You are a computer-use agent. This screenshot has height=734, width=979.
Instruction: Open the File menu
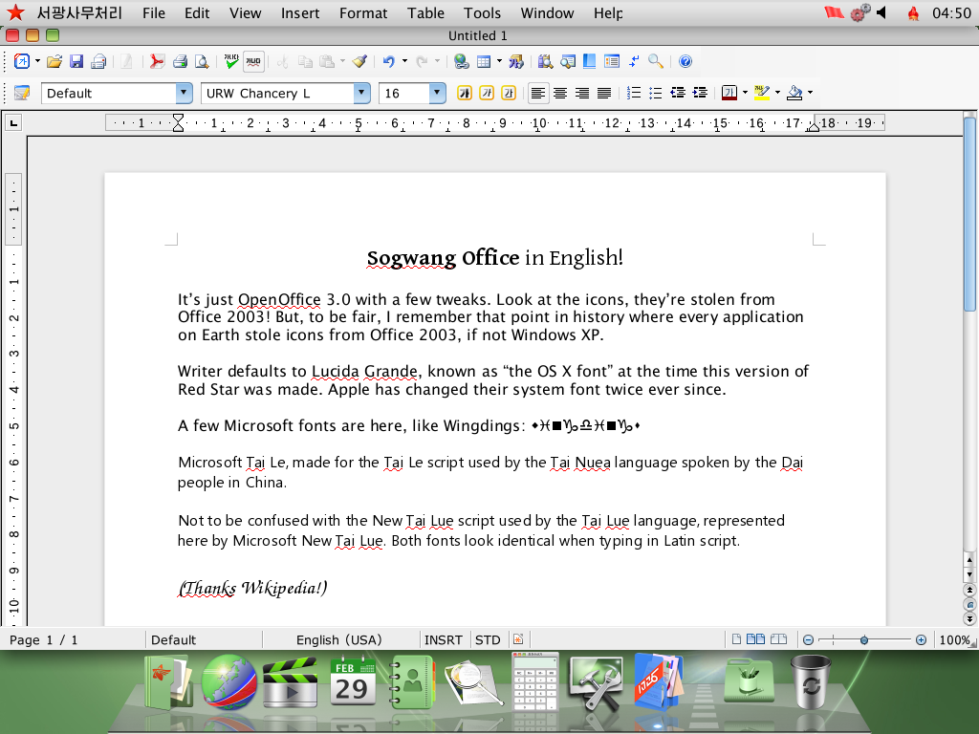pyautogui.click(x=154, y=13)
